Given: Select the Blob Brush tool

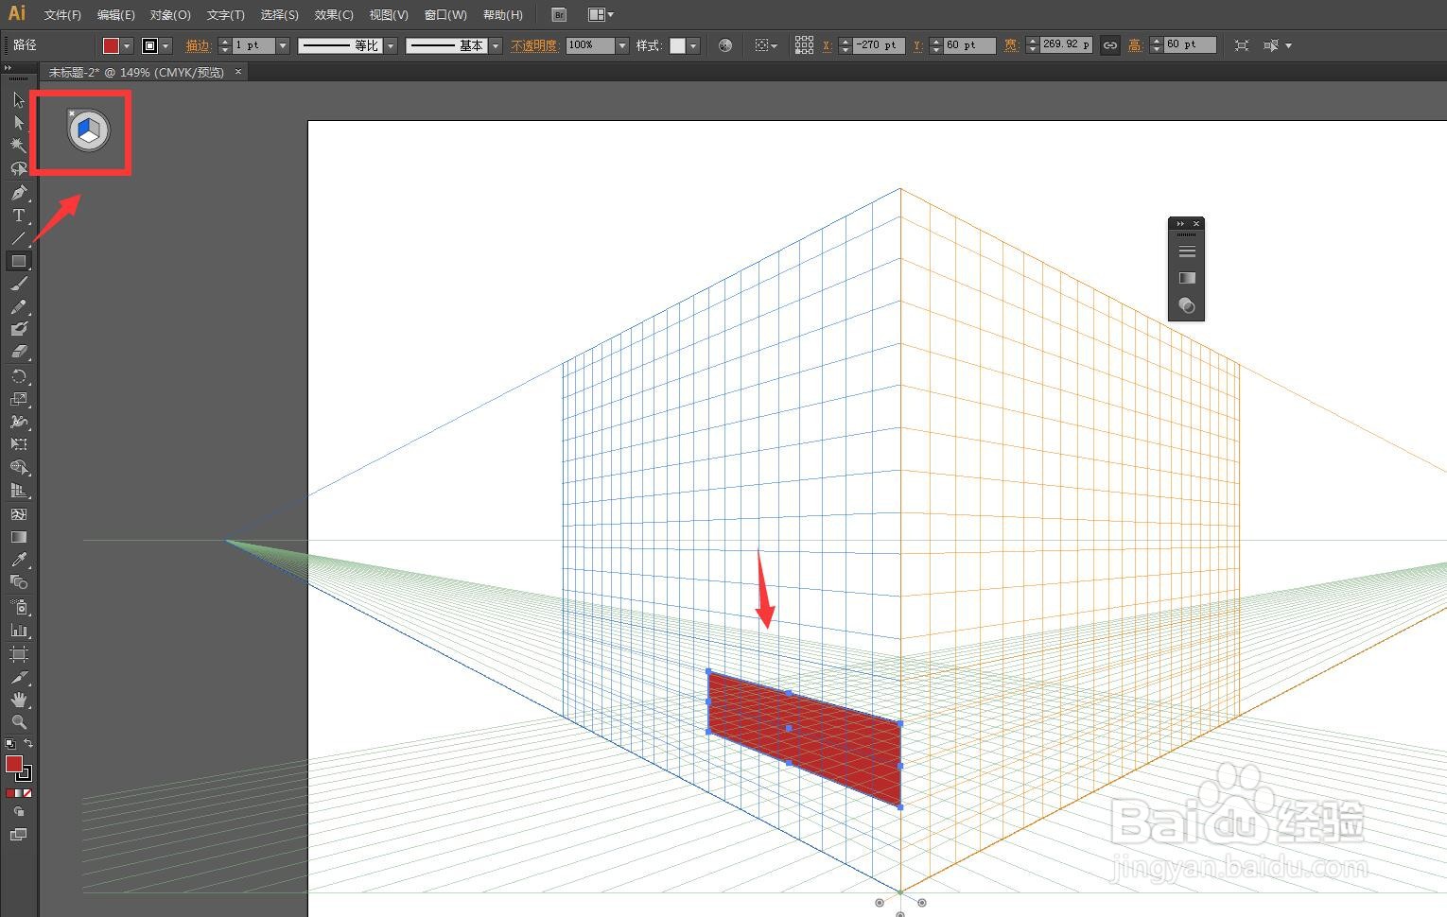Looking at the screenshot, I should [18, 329].
